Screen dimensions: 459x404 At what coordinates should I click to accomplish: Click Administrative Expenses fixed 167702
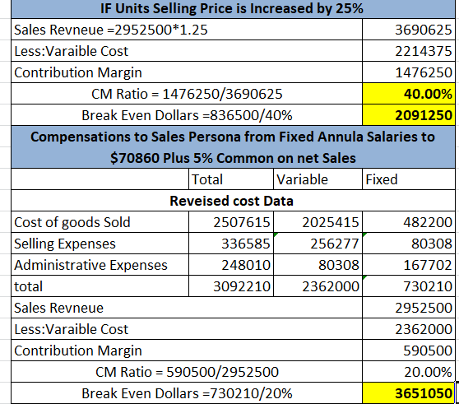pos(409,265)
